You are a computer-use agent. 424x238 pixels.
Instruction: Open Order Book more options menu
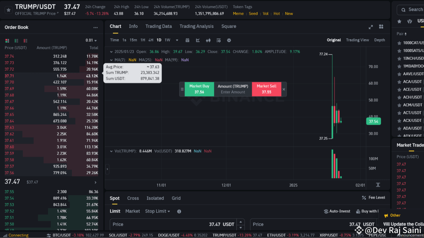click(95, 28)
